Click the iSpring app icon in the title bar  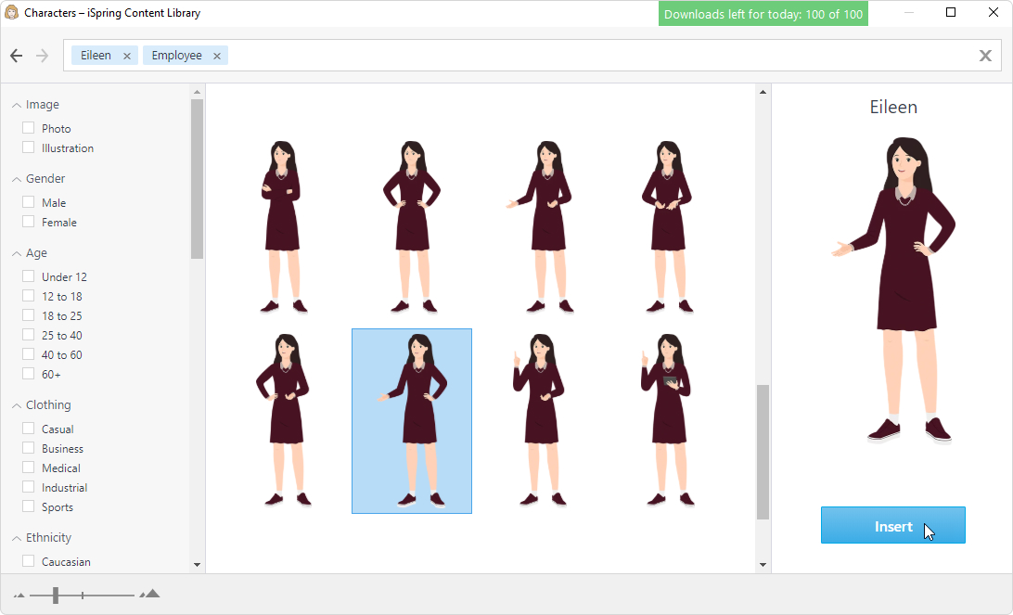click(x=12, y=12)
